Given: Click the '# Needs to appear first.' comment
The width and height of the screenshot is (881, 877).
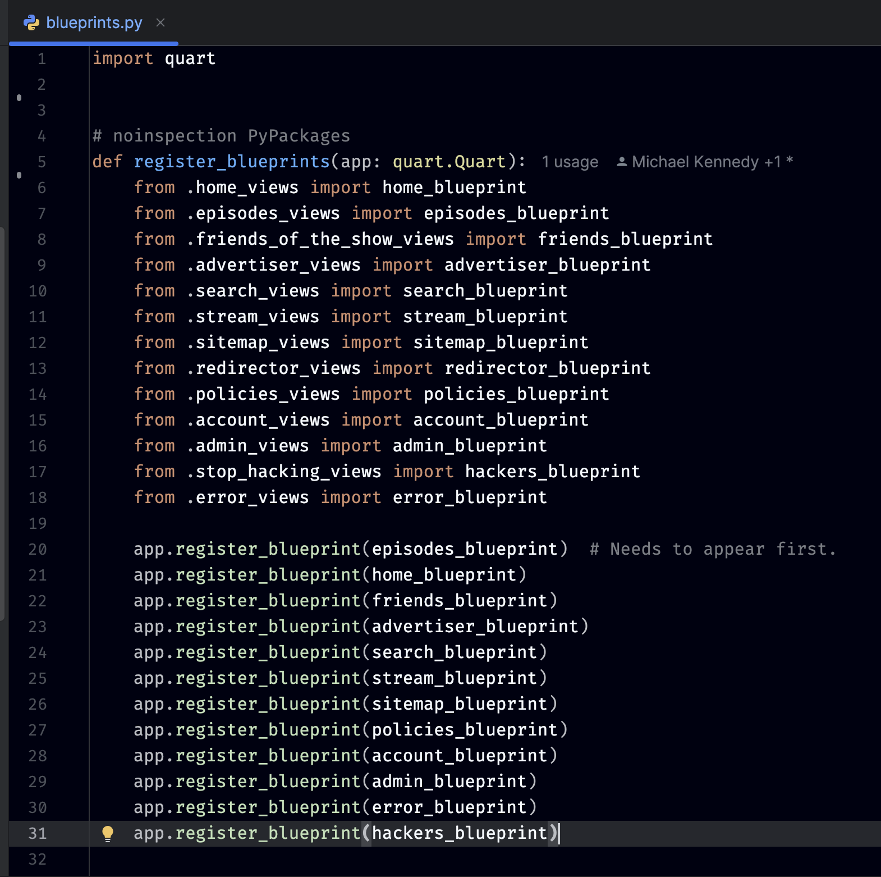Looking at the screenshot, I should (713, 549).
